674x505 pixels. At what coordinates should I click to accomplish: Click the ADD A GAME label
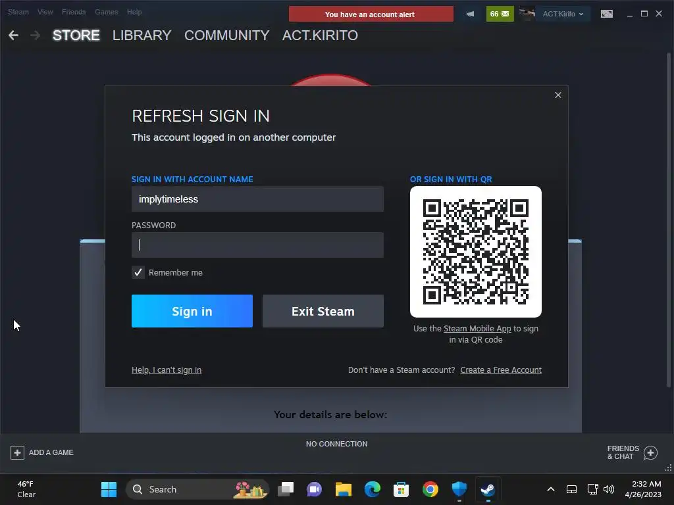pos(51,452)
